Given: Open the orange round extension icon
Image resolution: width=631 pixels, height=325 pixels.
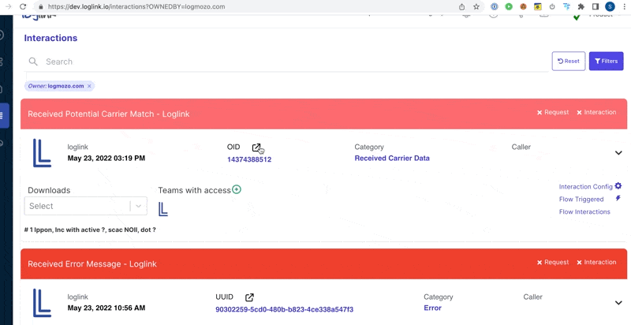Looking at the screenshot, I should pyautogui.click(x=523, y=6).
